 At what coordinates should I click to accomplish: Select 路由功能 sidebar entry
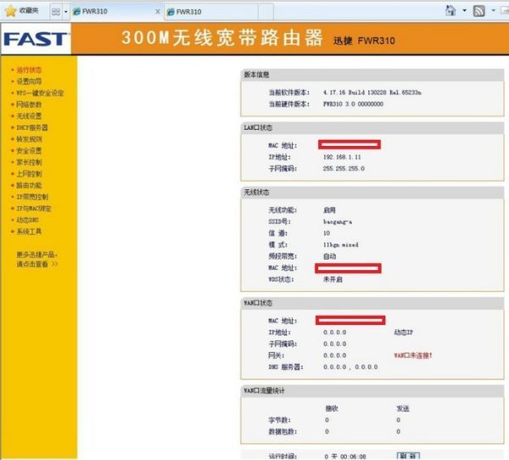[x=29, y=185]
